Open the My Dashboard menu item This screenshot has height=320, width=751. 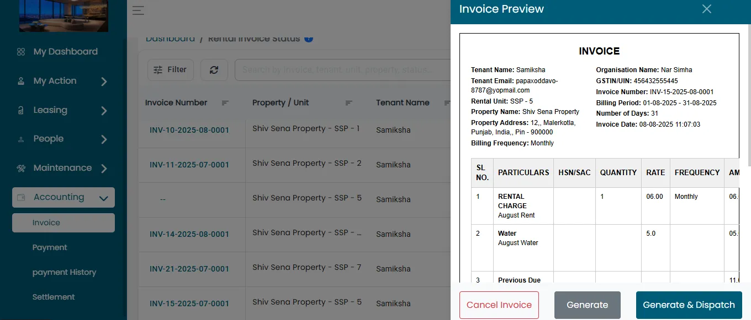66,52
